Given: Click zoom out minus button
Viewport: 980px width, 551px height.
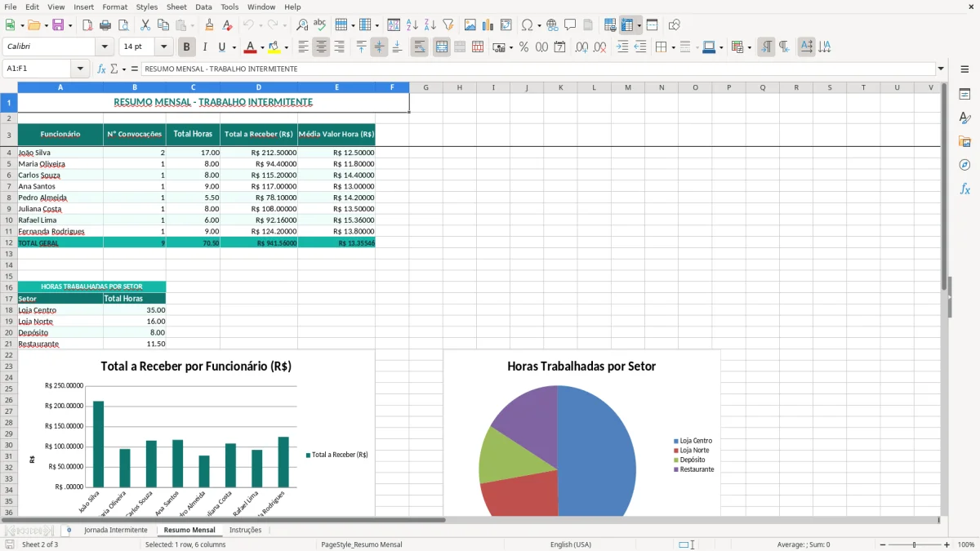Looking at the screenshot, I should [883, 544].
